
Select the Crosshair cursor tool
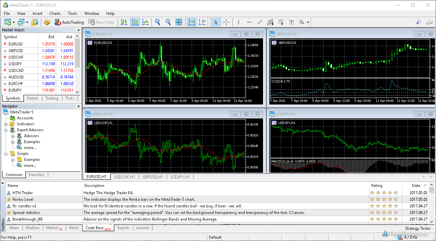click(226, 22)
